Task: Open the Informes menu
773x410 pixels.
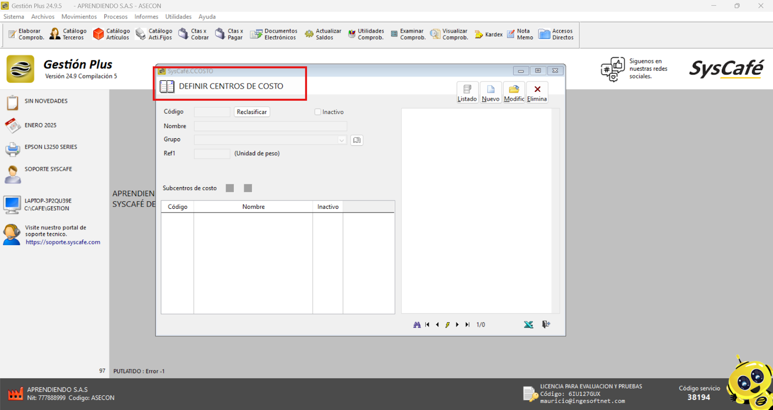Action: click(146, 16)
